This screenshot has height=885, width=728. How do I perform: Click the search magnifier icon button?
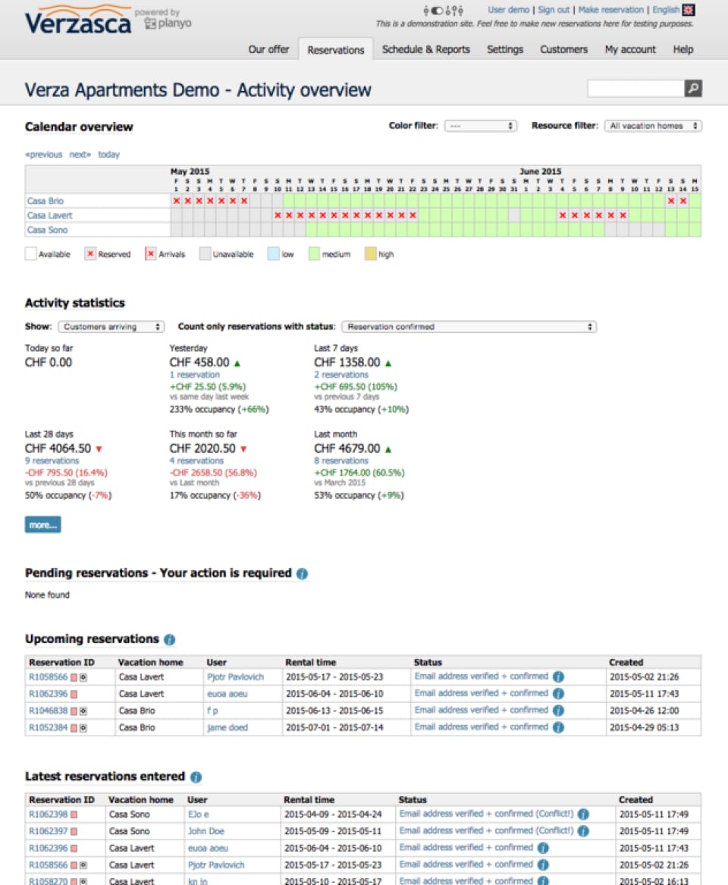[693, 89]
